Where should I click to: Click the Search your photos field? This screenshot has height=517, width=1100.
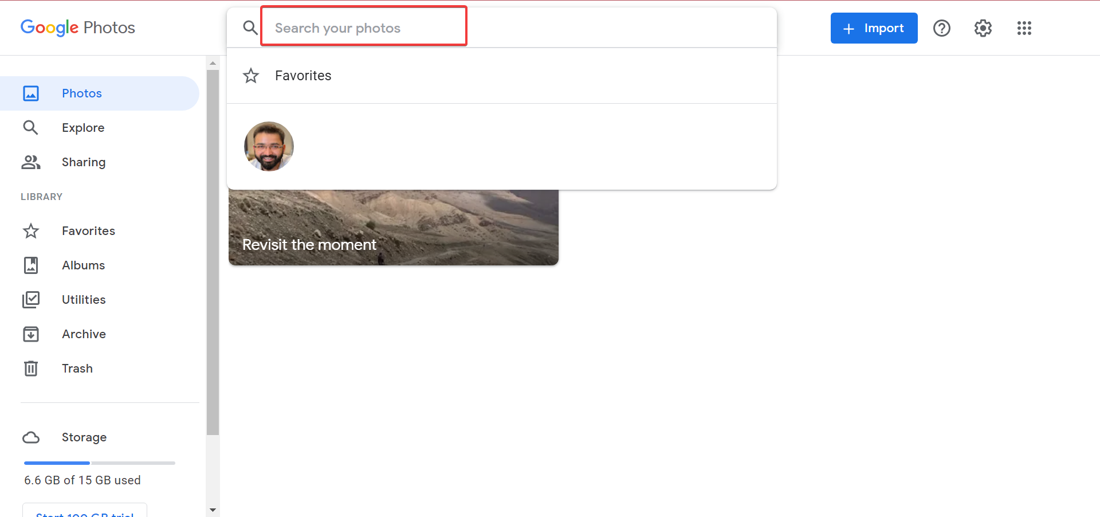[x=364, y=26]
